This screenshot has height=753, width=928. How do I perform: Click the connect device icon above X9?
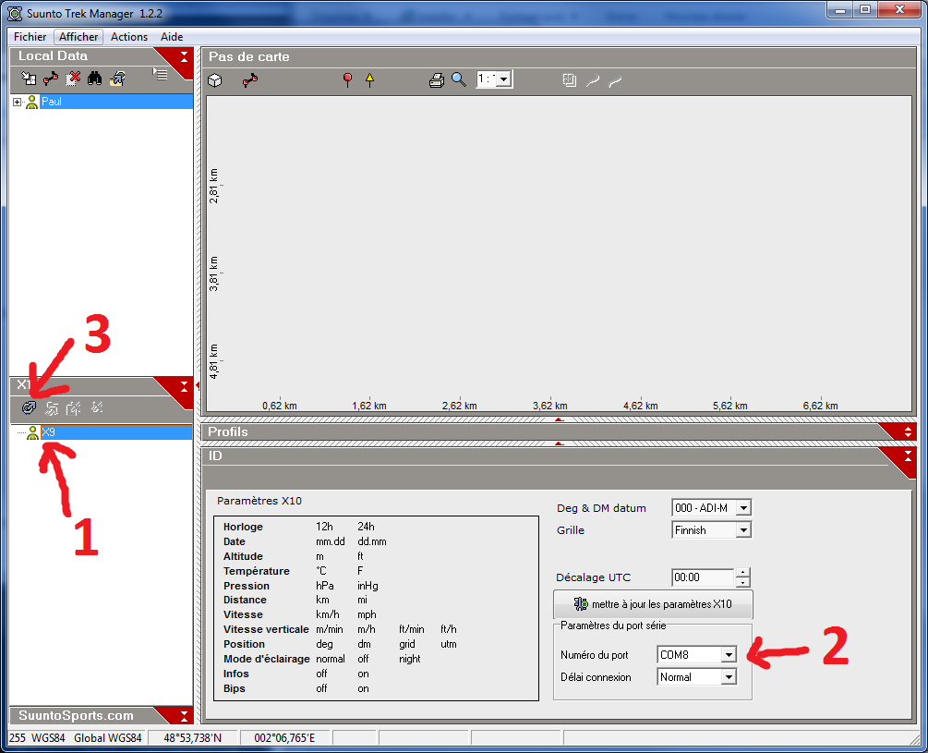[29, 407]
